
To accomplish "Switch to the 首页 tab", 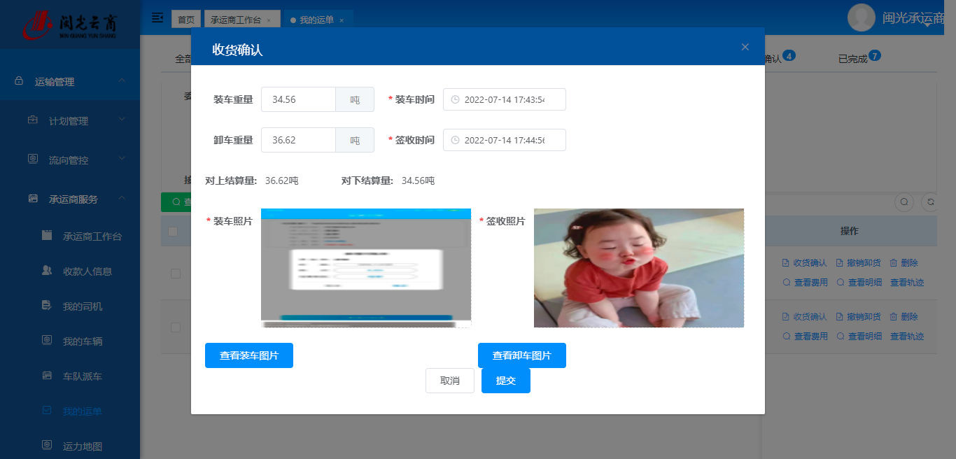I will (x=186, y=20).
